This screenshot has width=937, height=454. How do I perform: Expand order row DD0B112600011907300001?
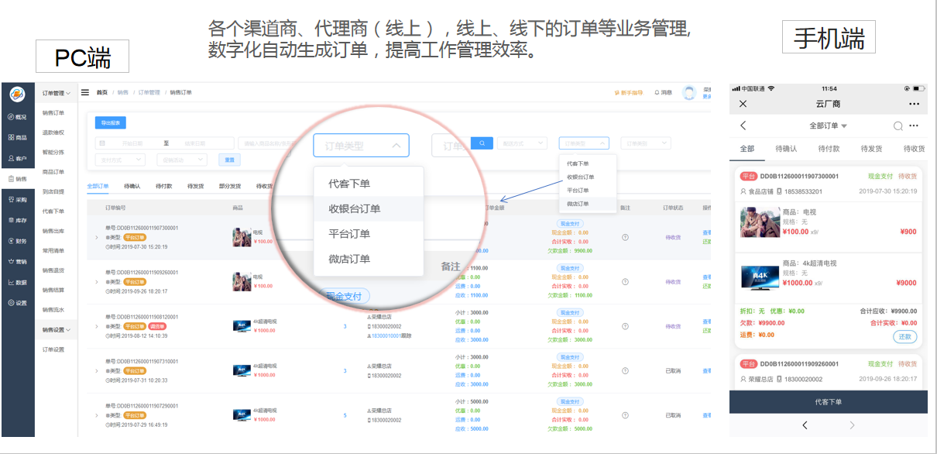pyautogui.click(x=97, y=237)
